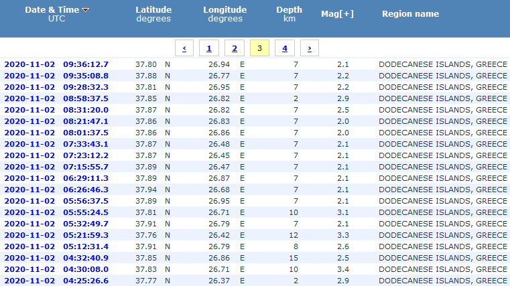
Task: Click the Mag[+] column header
Action: (337, 14)
